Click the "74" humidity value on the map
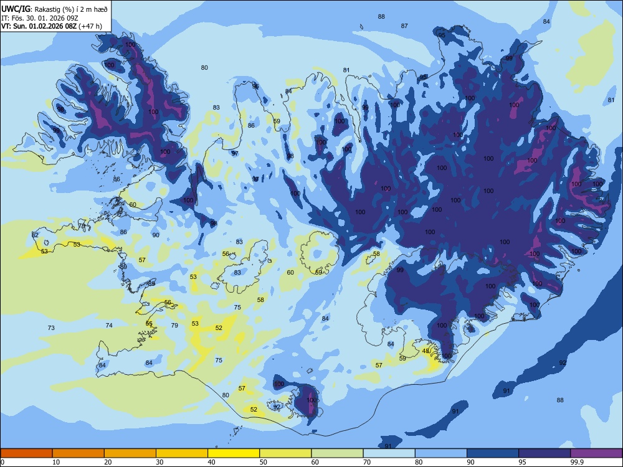The height and width of the screenshot is (467, 623). pos(109,325)
